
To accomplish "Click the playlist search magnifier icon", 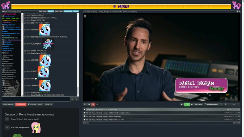I will click(85, 105).
